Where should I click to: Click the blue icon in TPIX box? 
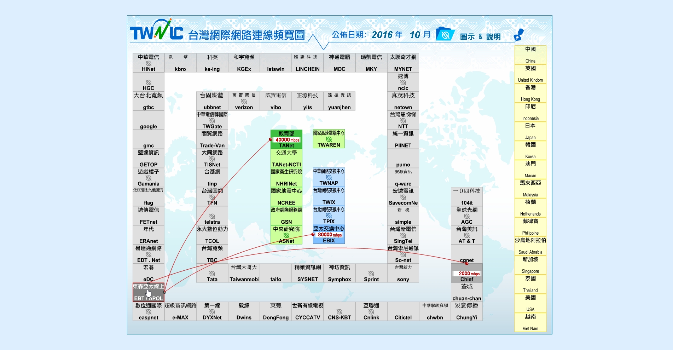(329, 216)
